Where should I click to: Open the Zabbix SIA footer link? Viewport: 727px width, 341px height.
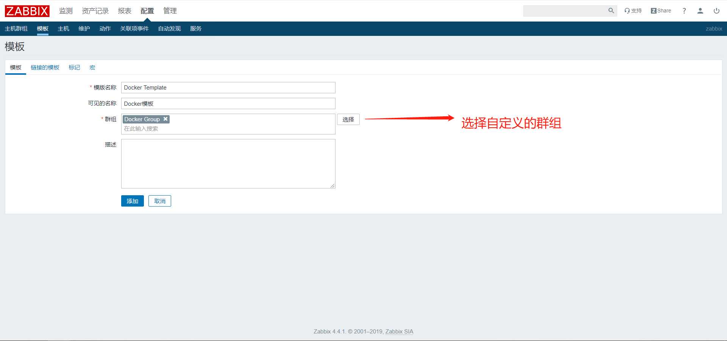399,332
